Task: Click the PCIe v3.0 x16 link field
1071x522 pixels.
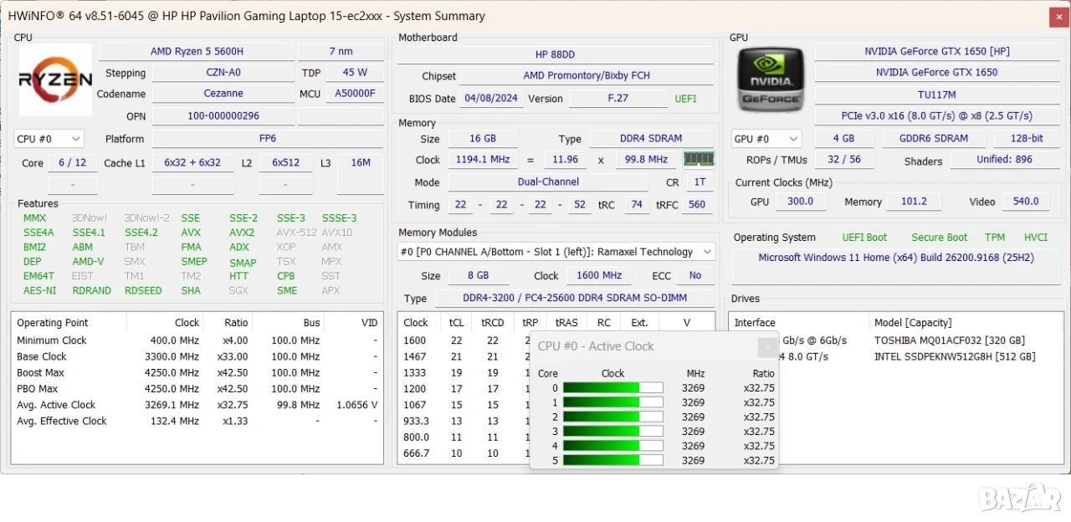Action: pos(936,115)
